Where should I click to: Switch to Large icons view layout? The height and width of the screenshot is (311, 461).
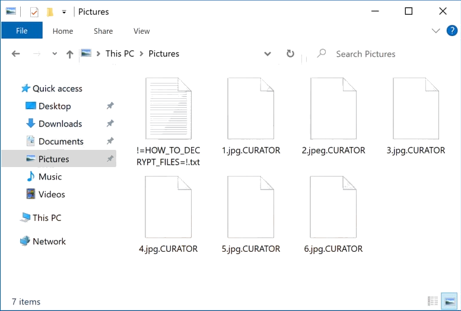[x=449, y=302]
